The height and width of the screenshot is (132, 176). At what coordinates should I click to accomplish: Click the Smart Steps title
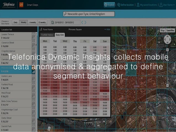(33, 5)
